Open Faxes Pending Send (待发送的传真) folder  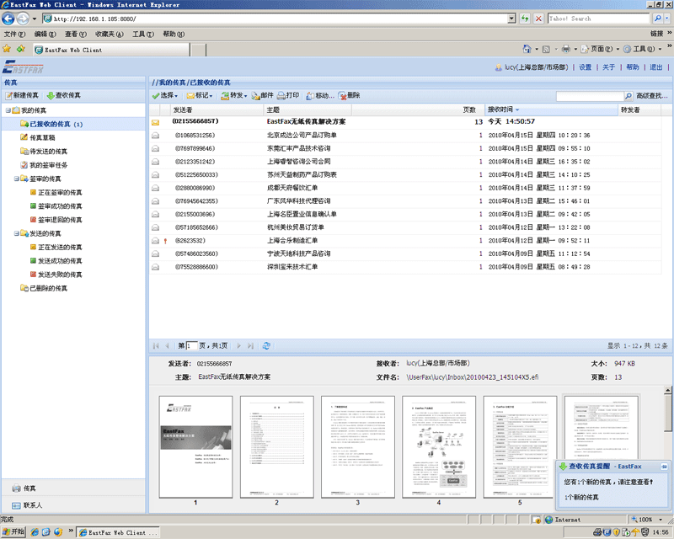click(x=44, y=152)
